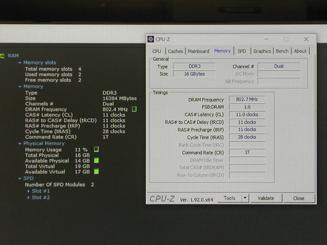Open the Mainboard tab

tap(199, 51)
